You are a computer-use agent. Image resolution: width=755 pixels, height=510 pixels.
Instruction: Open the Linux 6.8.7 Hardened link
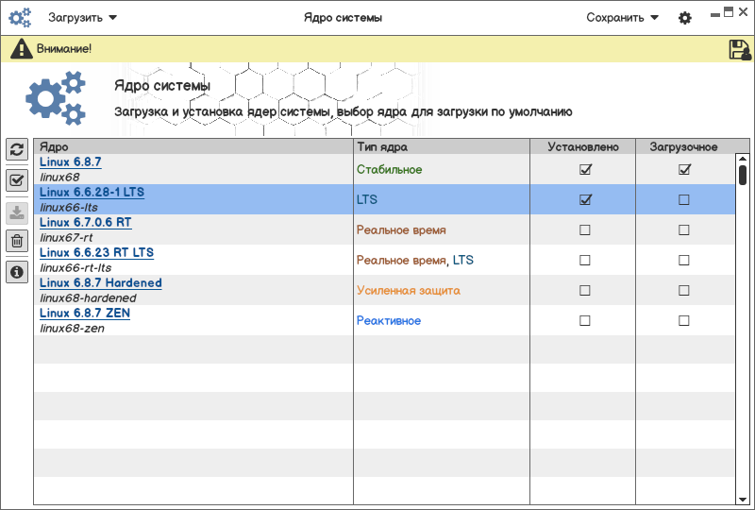(x=101, y=283)
